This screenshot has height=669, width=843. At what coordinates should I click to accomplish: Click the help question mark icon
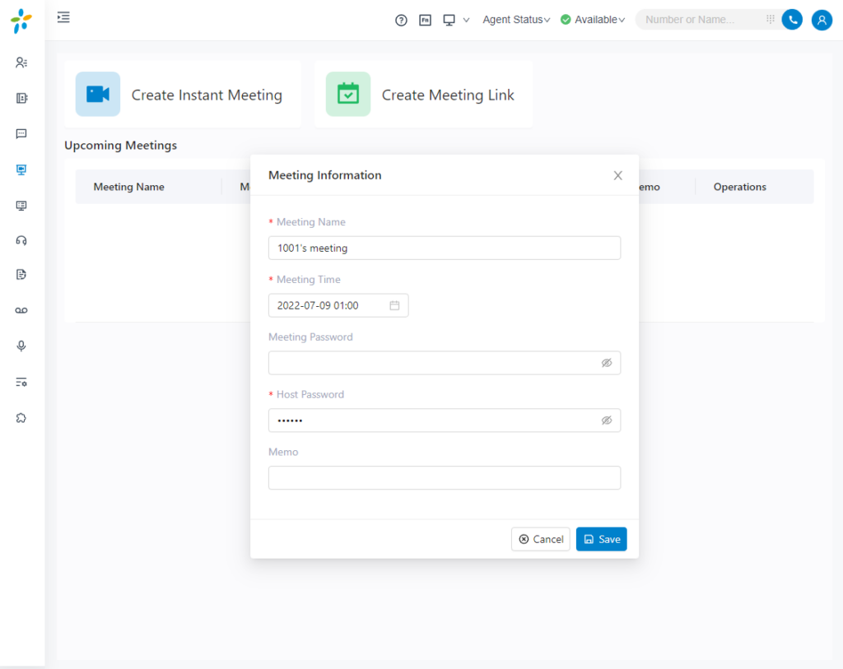(401, 20)
